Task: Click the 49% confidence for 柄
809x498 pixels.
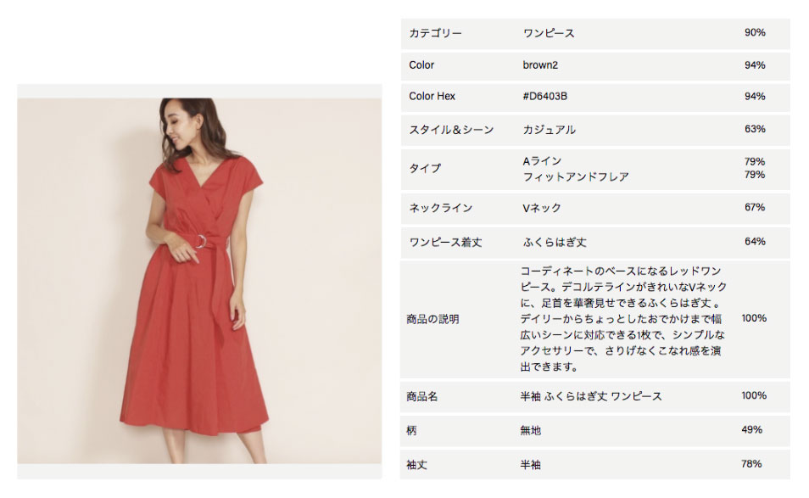Action: pyautogui.click(x=751, y=429)
